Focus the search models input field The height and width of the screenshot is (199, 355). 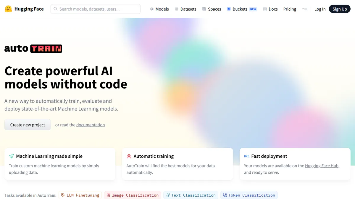tap(96, 9)
